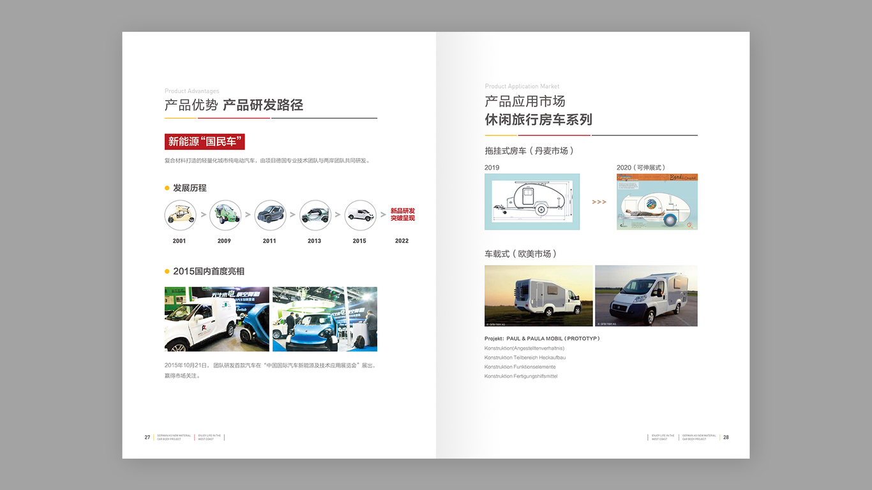Click the 2013 compact car circle icon
872x490 pixels.
315,215
